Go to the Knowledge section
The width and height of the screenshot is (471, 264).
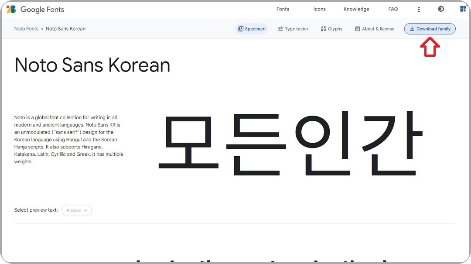356,9
